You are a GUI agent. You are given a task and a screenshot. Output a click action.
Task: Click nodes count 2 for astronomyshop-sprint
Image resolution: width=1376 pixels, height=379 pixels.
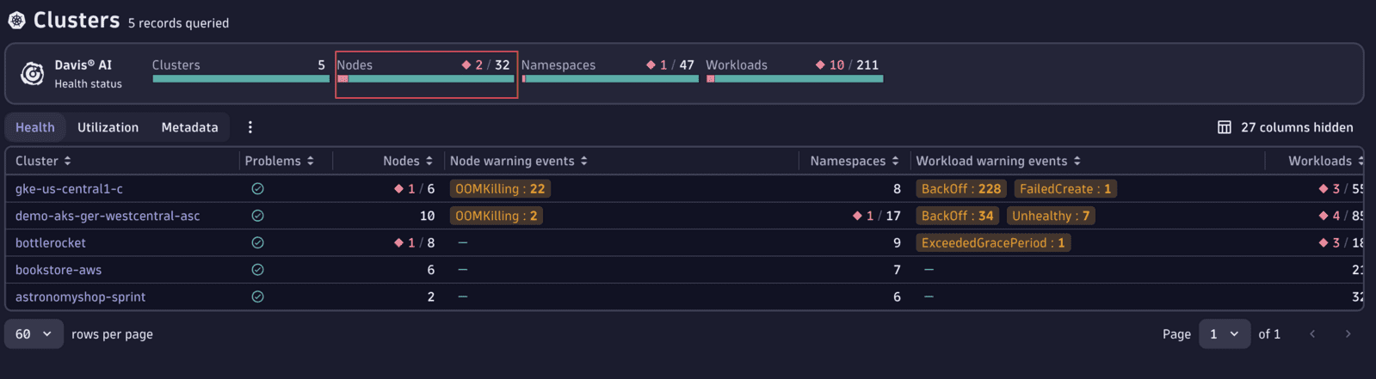[x=430, y=296]
